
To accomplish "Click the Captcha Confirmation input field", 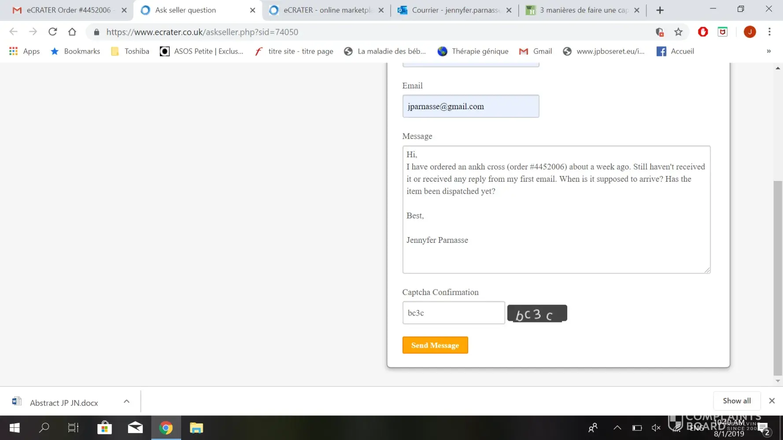I will pyautogui.click(x=454, y=313).
